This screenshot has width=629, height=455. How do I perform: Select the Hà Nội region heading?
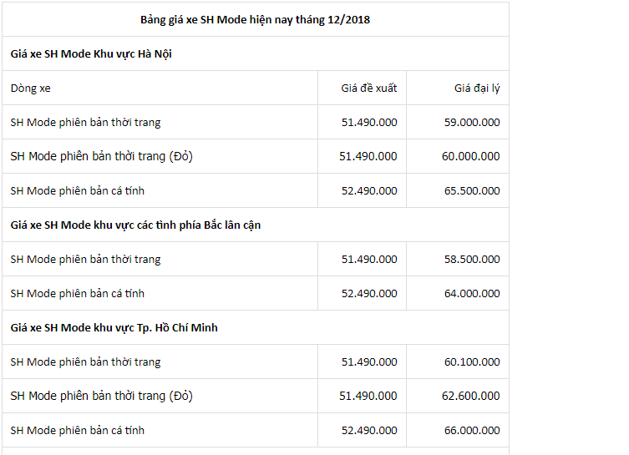[91, 53]
